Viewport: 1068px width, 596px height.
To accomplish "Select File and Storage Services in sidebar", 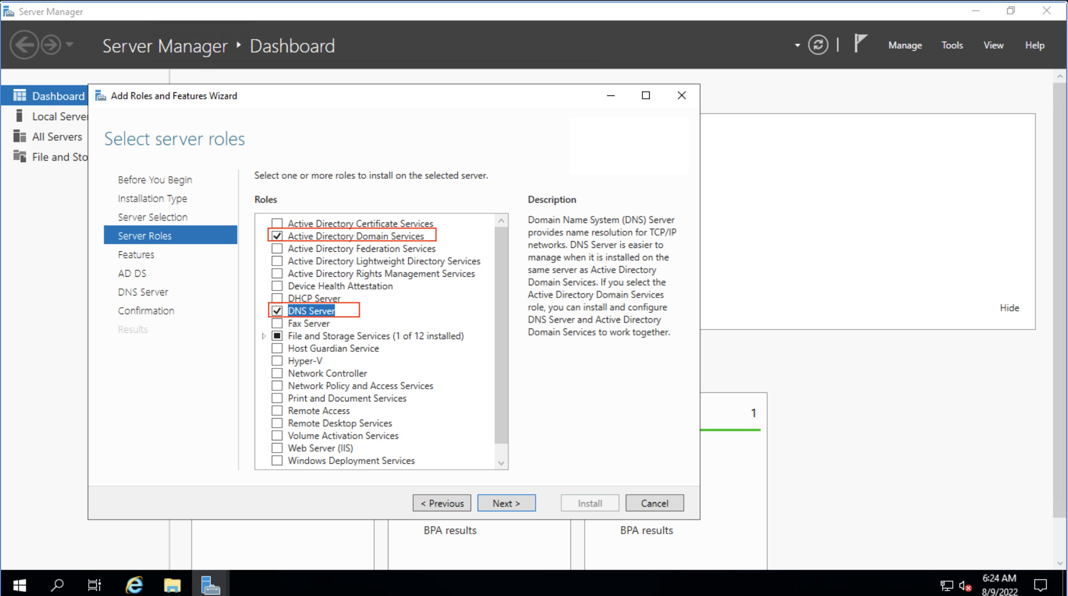I will (45, 157).
